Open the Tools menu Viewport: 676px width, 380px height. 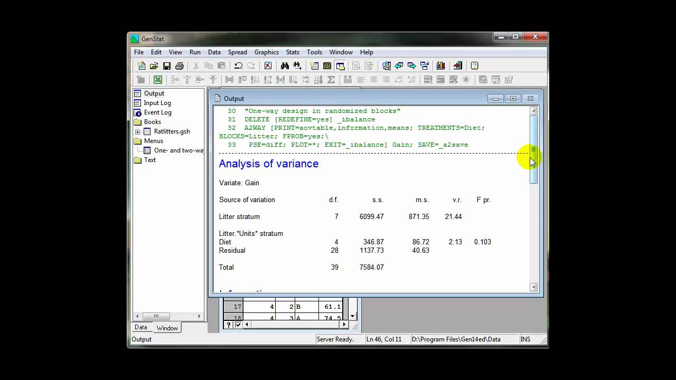tap(314, 52)
